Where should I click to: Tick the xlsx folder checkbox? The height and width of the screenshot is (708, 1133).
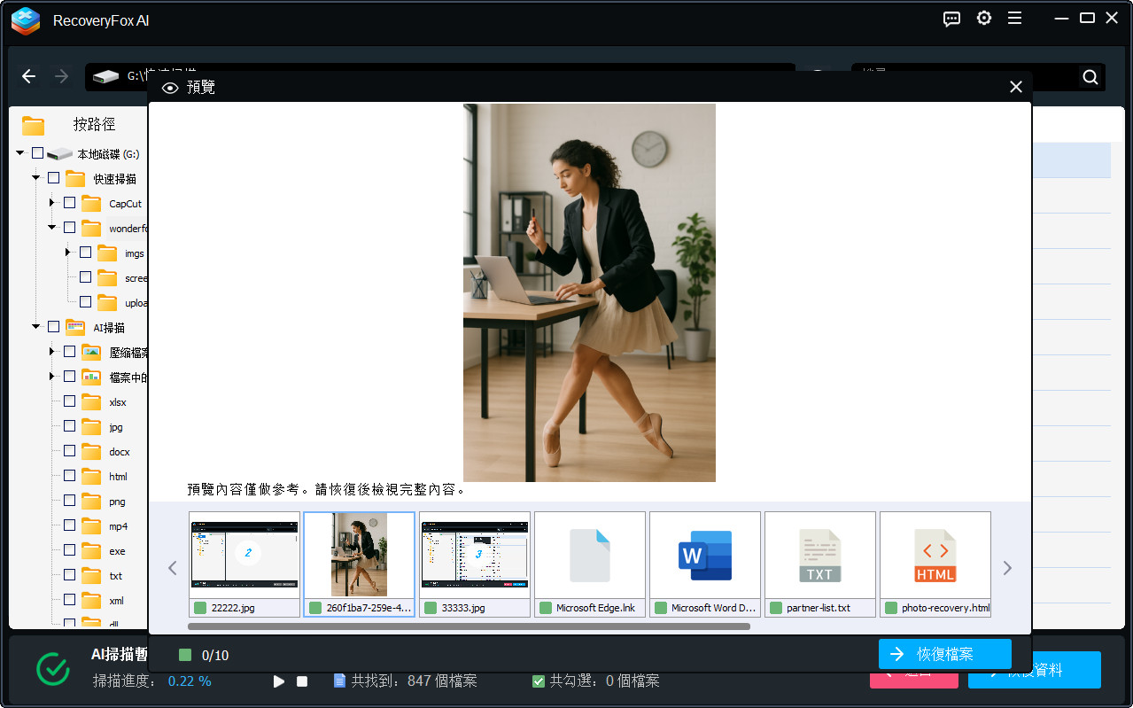69,401
